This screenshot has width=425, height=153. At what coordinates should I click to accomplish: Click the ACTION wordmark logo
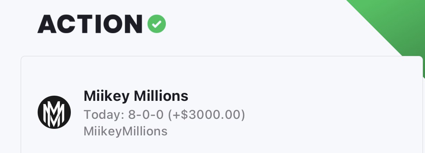point(90,24)
